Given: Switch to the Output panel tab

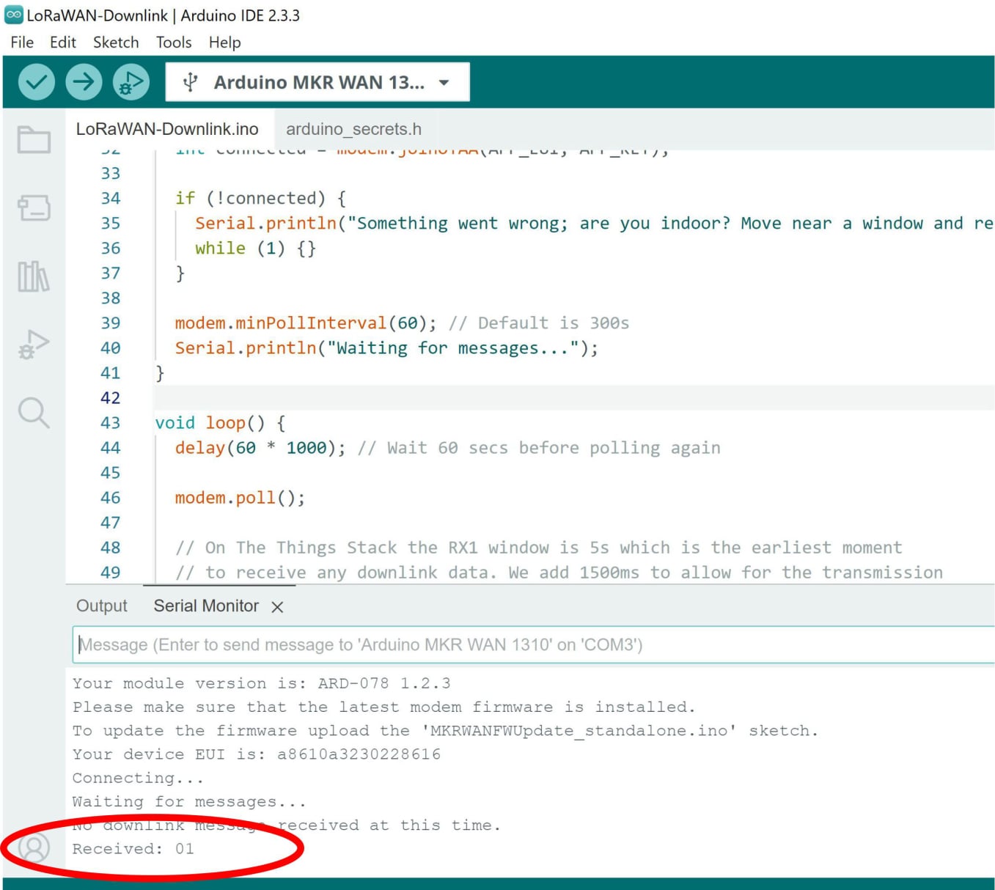Looking at the screenshot, I should tap(102, 606).
